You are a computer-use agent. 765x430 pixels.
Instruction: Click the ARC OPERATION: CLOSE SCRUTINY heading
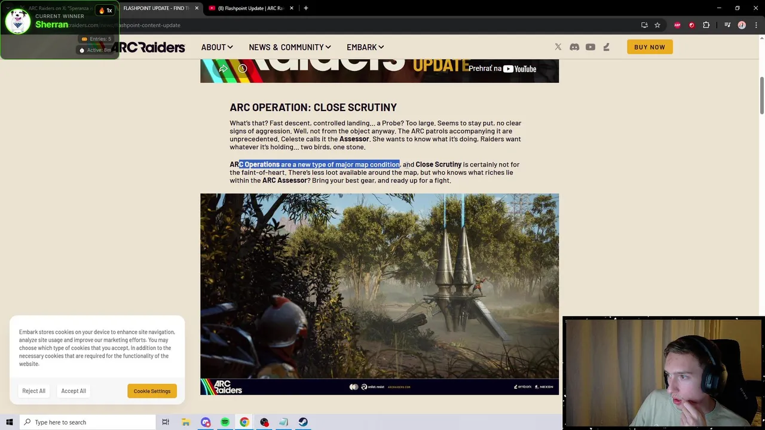point(313,107)
